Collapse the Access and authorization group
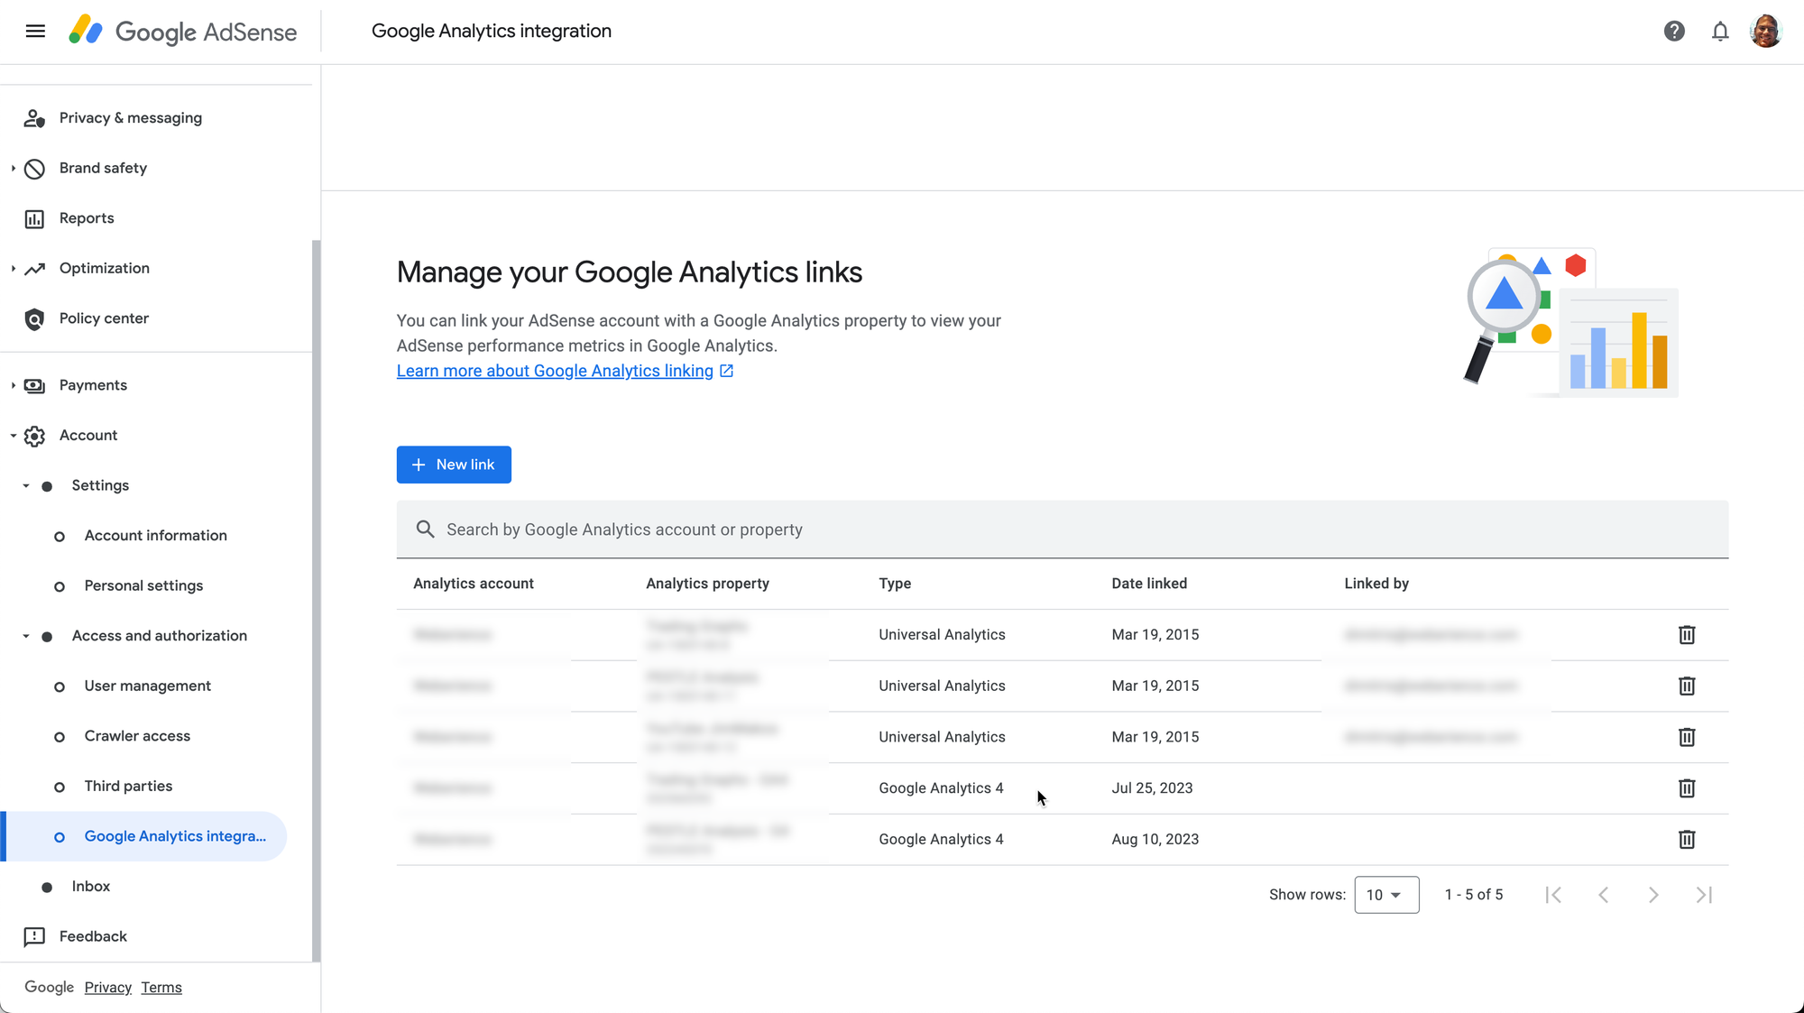This screenshot has width=1804, height=1013. pyautogui.click(x=26, y=636)
